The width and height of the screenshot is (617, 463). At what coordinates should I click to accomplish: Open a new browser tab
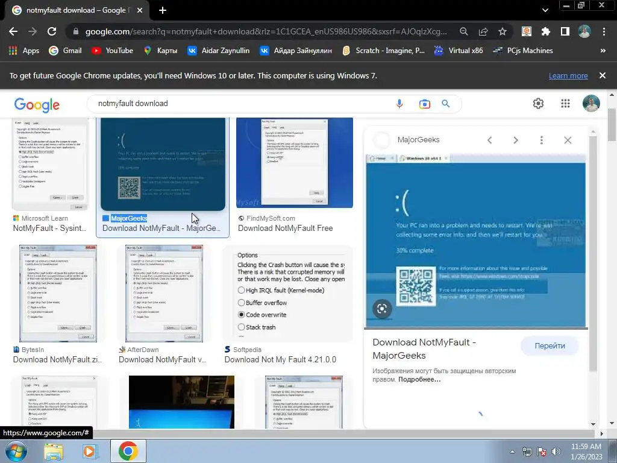163,10
